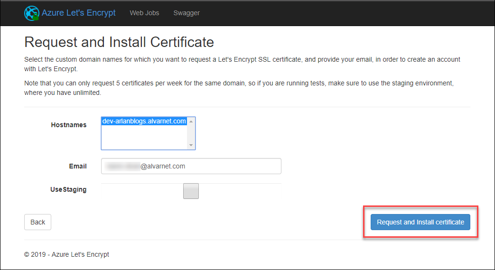
Task: Click the Hostnames list scroll down arrow
Action: click(191, 145)
